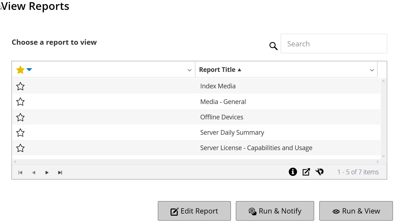Click the Search input field
The height and width of the screenshot is (222, 394).
pos(334,44)
